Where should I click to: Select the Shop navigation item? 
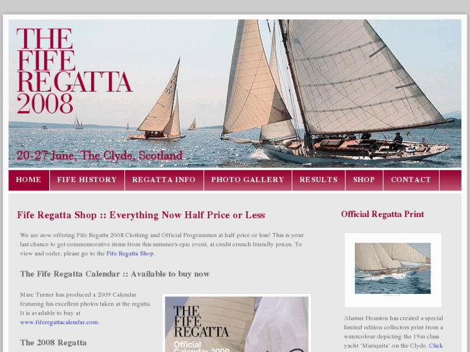pos(364,180)
